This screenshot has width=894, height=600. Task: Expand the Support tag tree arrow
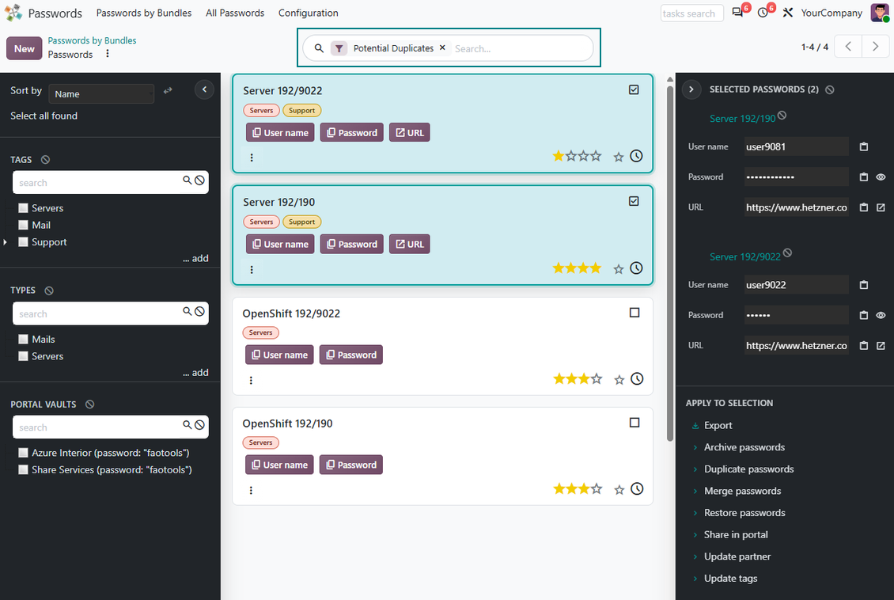tap(5, 242)
